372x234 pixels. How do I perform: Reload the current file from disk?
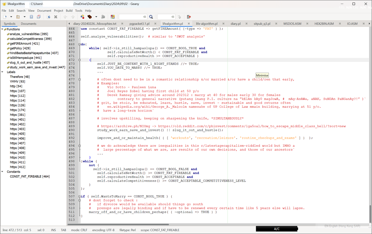tap(49, 17)
